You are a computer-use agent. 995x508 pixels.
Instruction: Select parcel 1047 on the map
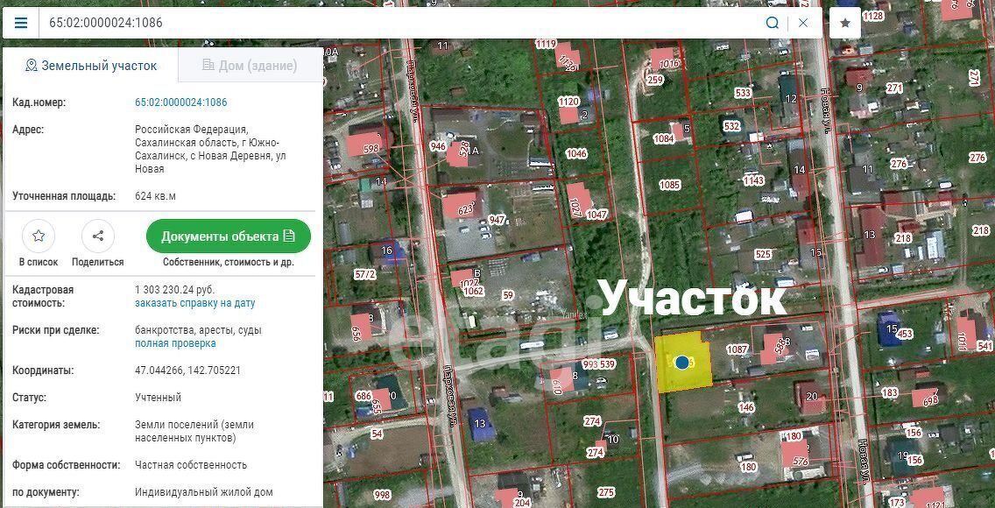tap(596, 215)
